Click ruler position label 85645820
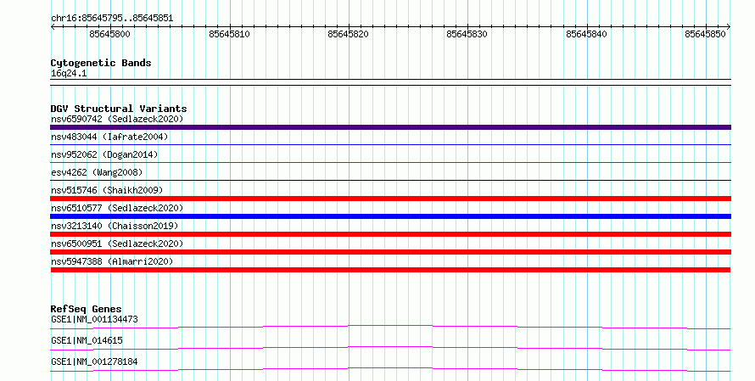The image size is (755, 381). pyautogui.click(x=348, y=34)
